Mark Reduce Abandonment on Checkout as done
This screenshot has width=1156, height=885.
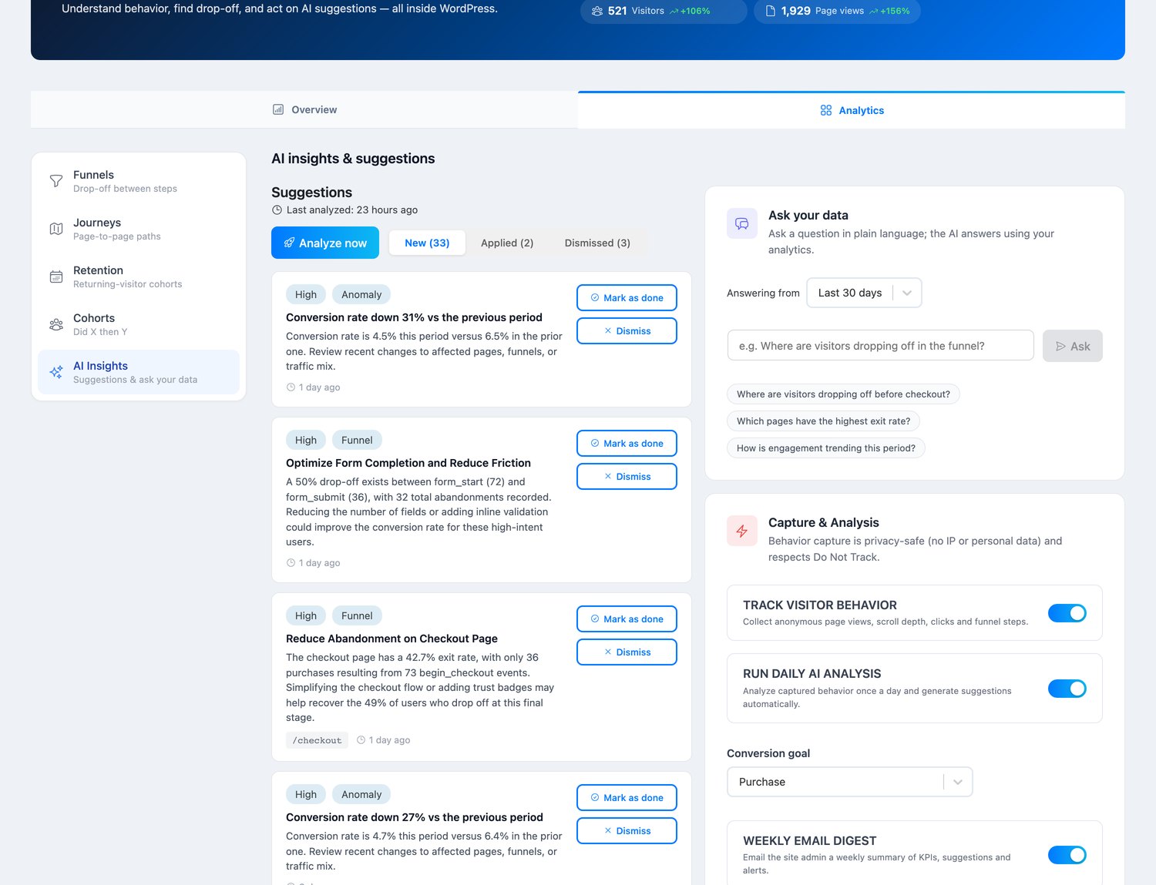(x=627, y=619)
